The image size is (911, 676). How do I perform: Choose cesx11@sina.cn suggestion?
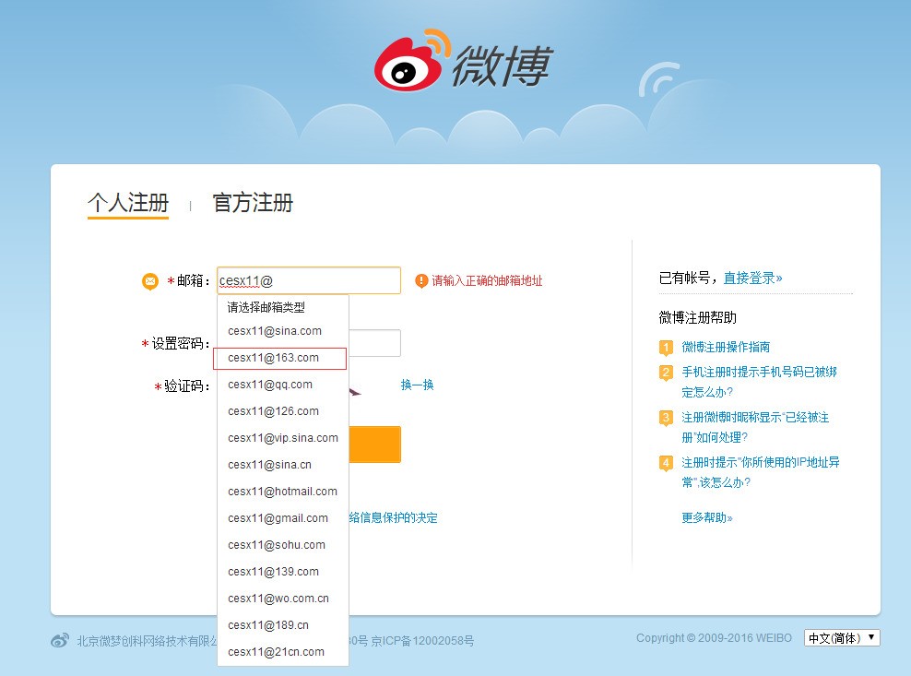[x=283, y=465]
